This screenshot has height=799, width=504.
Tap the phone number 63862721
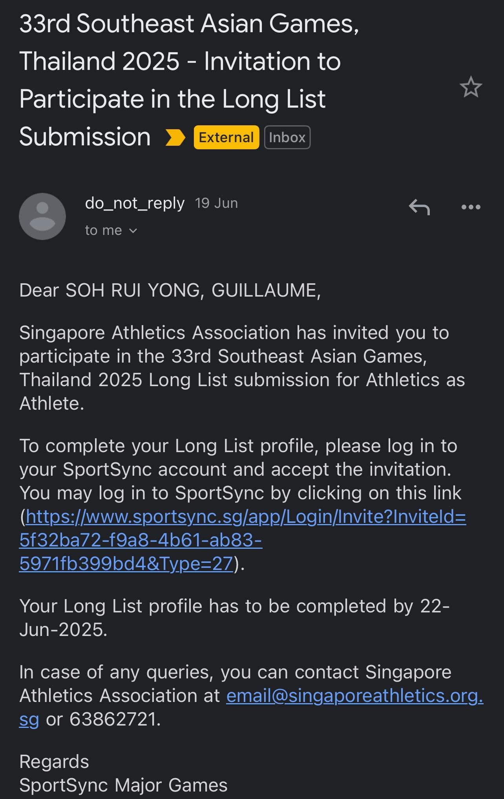pos(114,720)
